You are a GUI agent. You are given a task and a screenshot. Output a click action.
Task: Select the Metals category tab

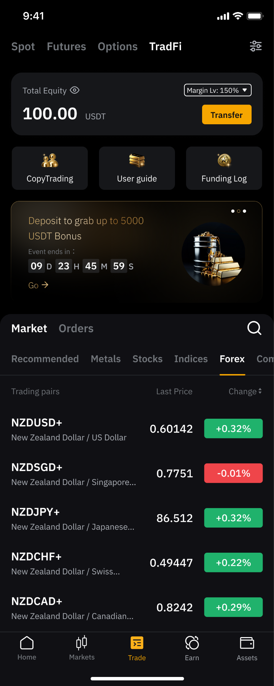click(106, 359)
